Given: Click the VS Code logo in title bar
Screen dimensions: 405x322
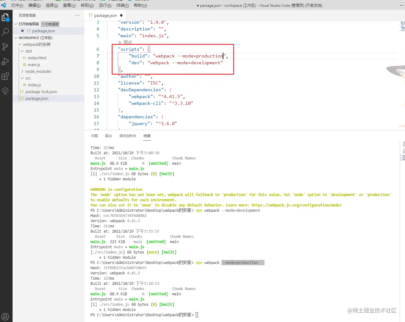Looking at the screenshot, I should click(3, 5).
